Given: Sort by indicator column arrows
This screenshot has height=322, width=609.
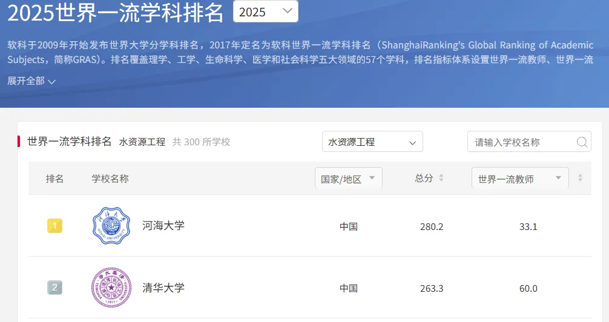Looking at the screenshot, I should click(581, 178).
